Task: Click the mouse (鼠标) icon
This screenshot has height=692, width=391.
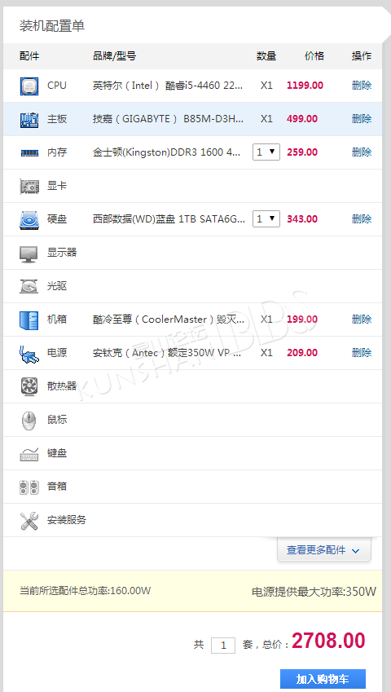Action: 29,420
